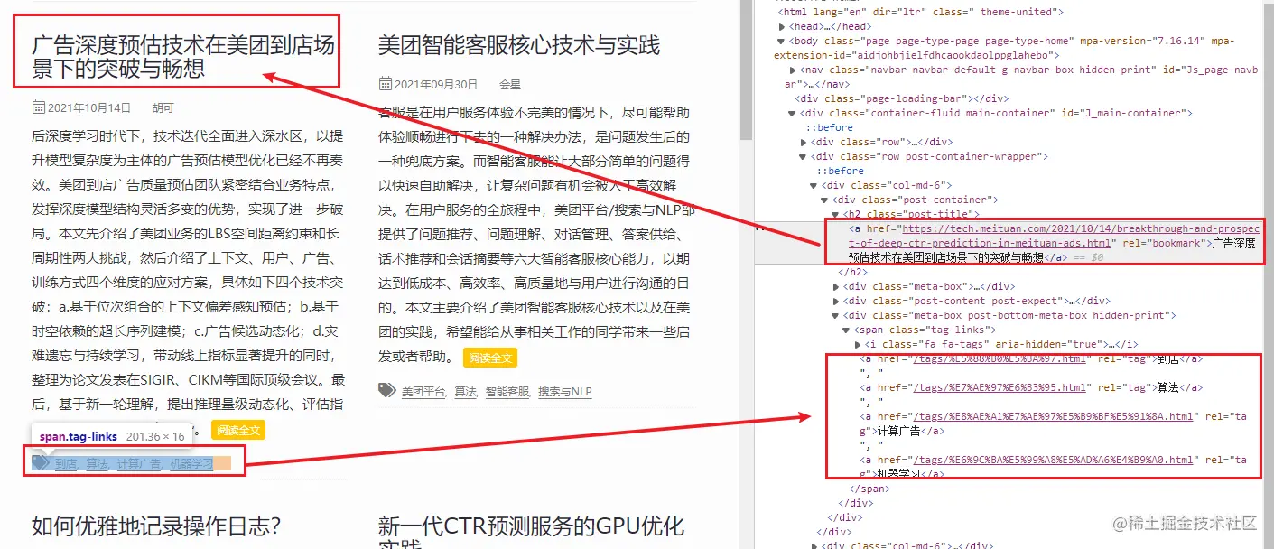1274x549 pixels.
Task: Select closing </span> tag line
Action: click(x=869, y=489)
